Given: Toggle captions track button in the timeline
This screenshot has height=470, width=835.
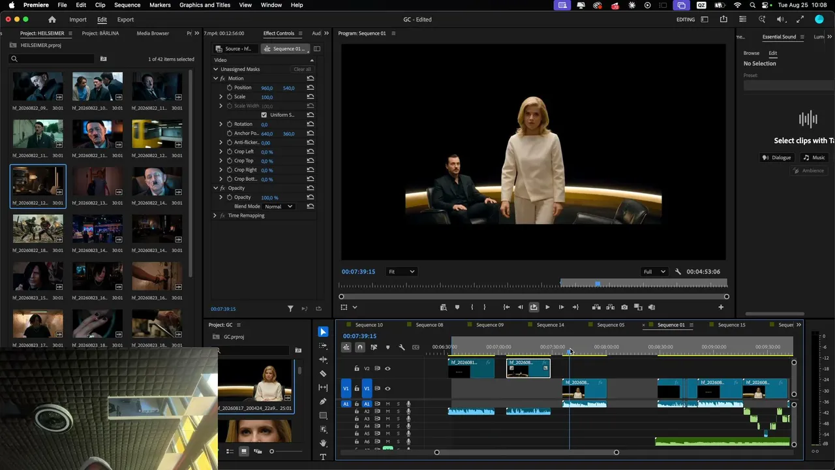Looking at the screenshot, I should (x=416, y=347).
